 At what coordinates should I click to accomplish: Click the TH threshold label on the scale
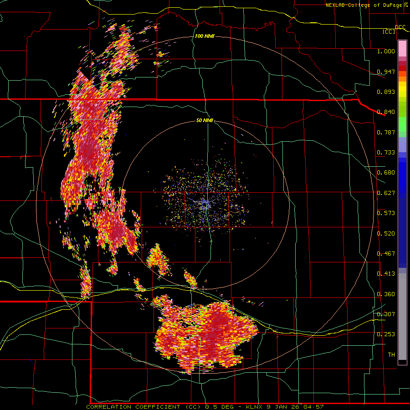pos(391,355)
